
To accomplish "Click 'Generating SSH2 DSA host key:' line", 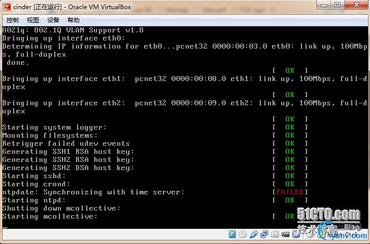I will (x=68, y=168).
